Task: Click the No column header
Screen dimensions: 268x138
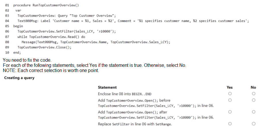Action: point(253,87)
